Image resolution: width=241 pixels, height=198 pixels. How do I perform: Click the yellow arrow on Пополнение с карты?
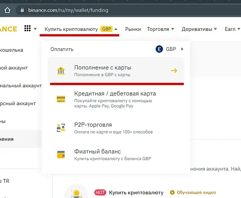click(174, 71)
